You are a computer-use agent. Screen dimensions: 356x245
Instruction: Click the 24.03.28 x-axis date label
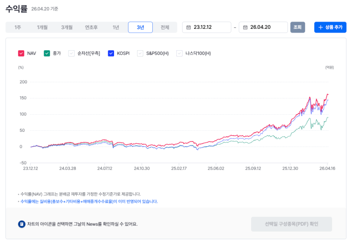(x=68, y=168)
